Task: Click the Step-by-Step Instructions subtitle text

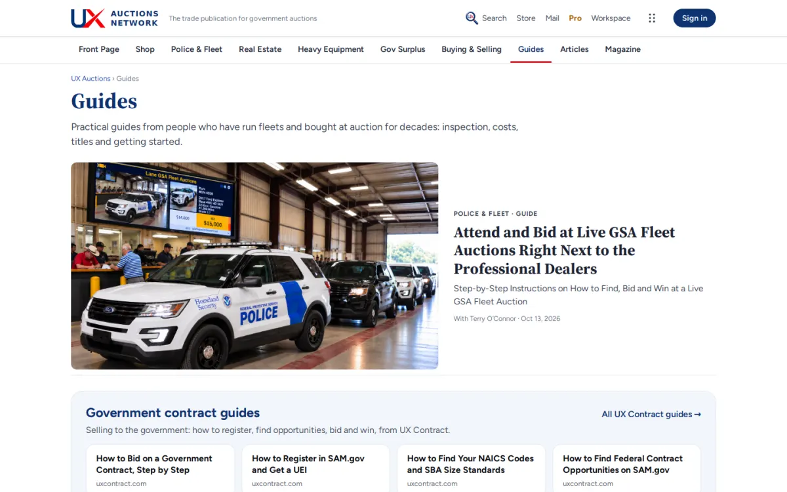Action: pyautogui.click(x=578, y=295)
